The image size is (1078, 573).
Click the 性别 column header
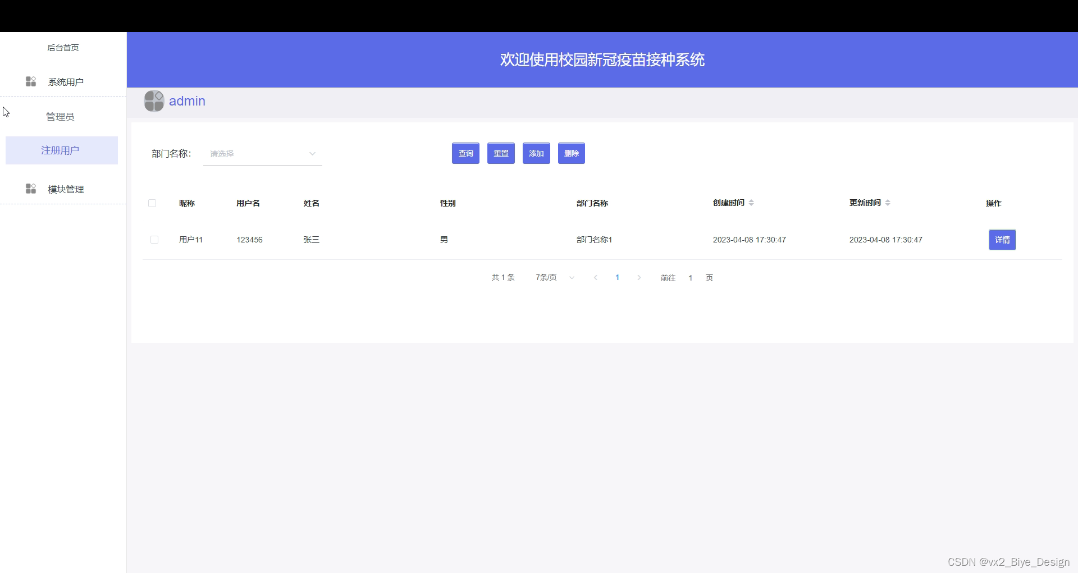[448, 203]
